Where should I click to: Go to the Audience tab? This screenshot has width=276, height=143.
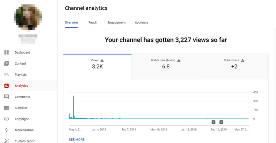click(x=141, y=23)
